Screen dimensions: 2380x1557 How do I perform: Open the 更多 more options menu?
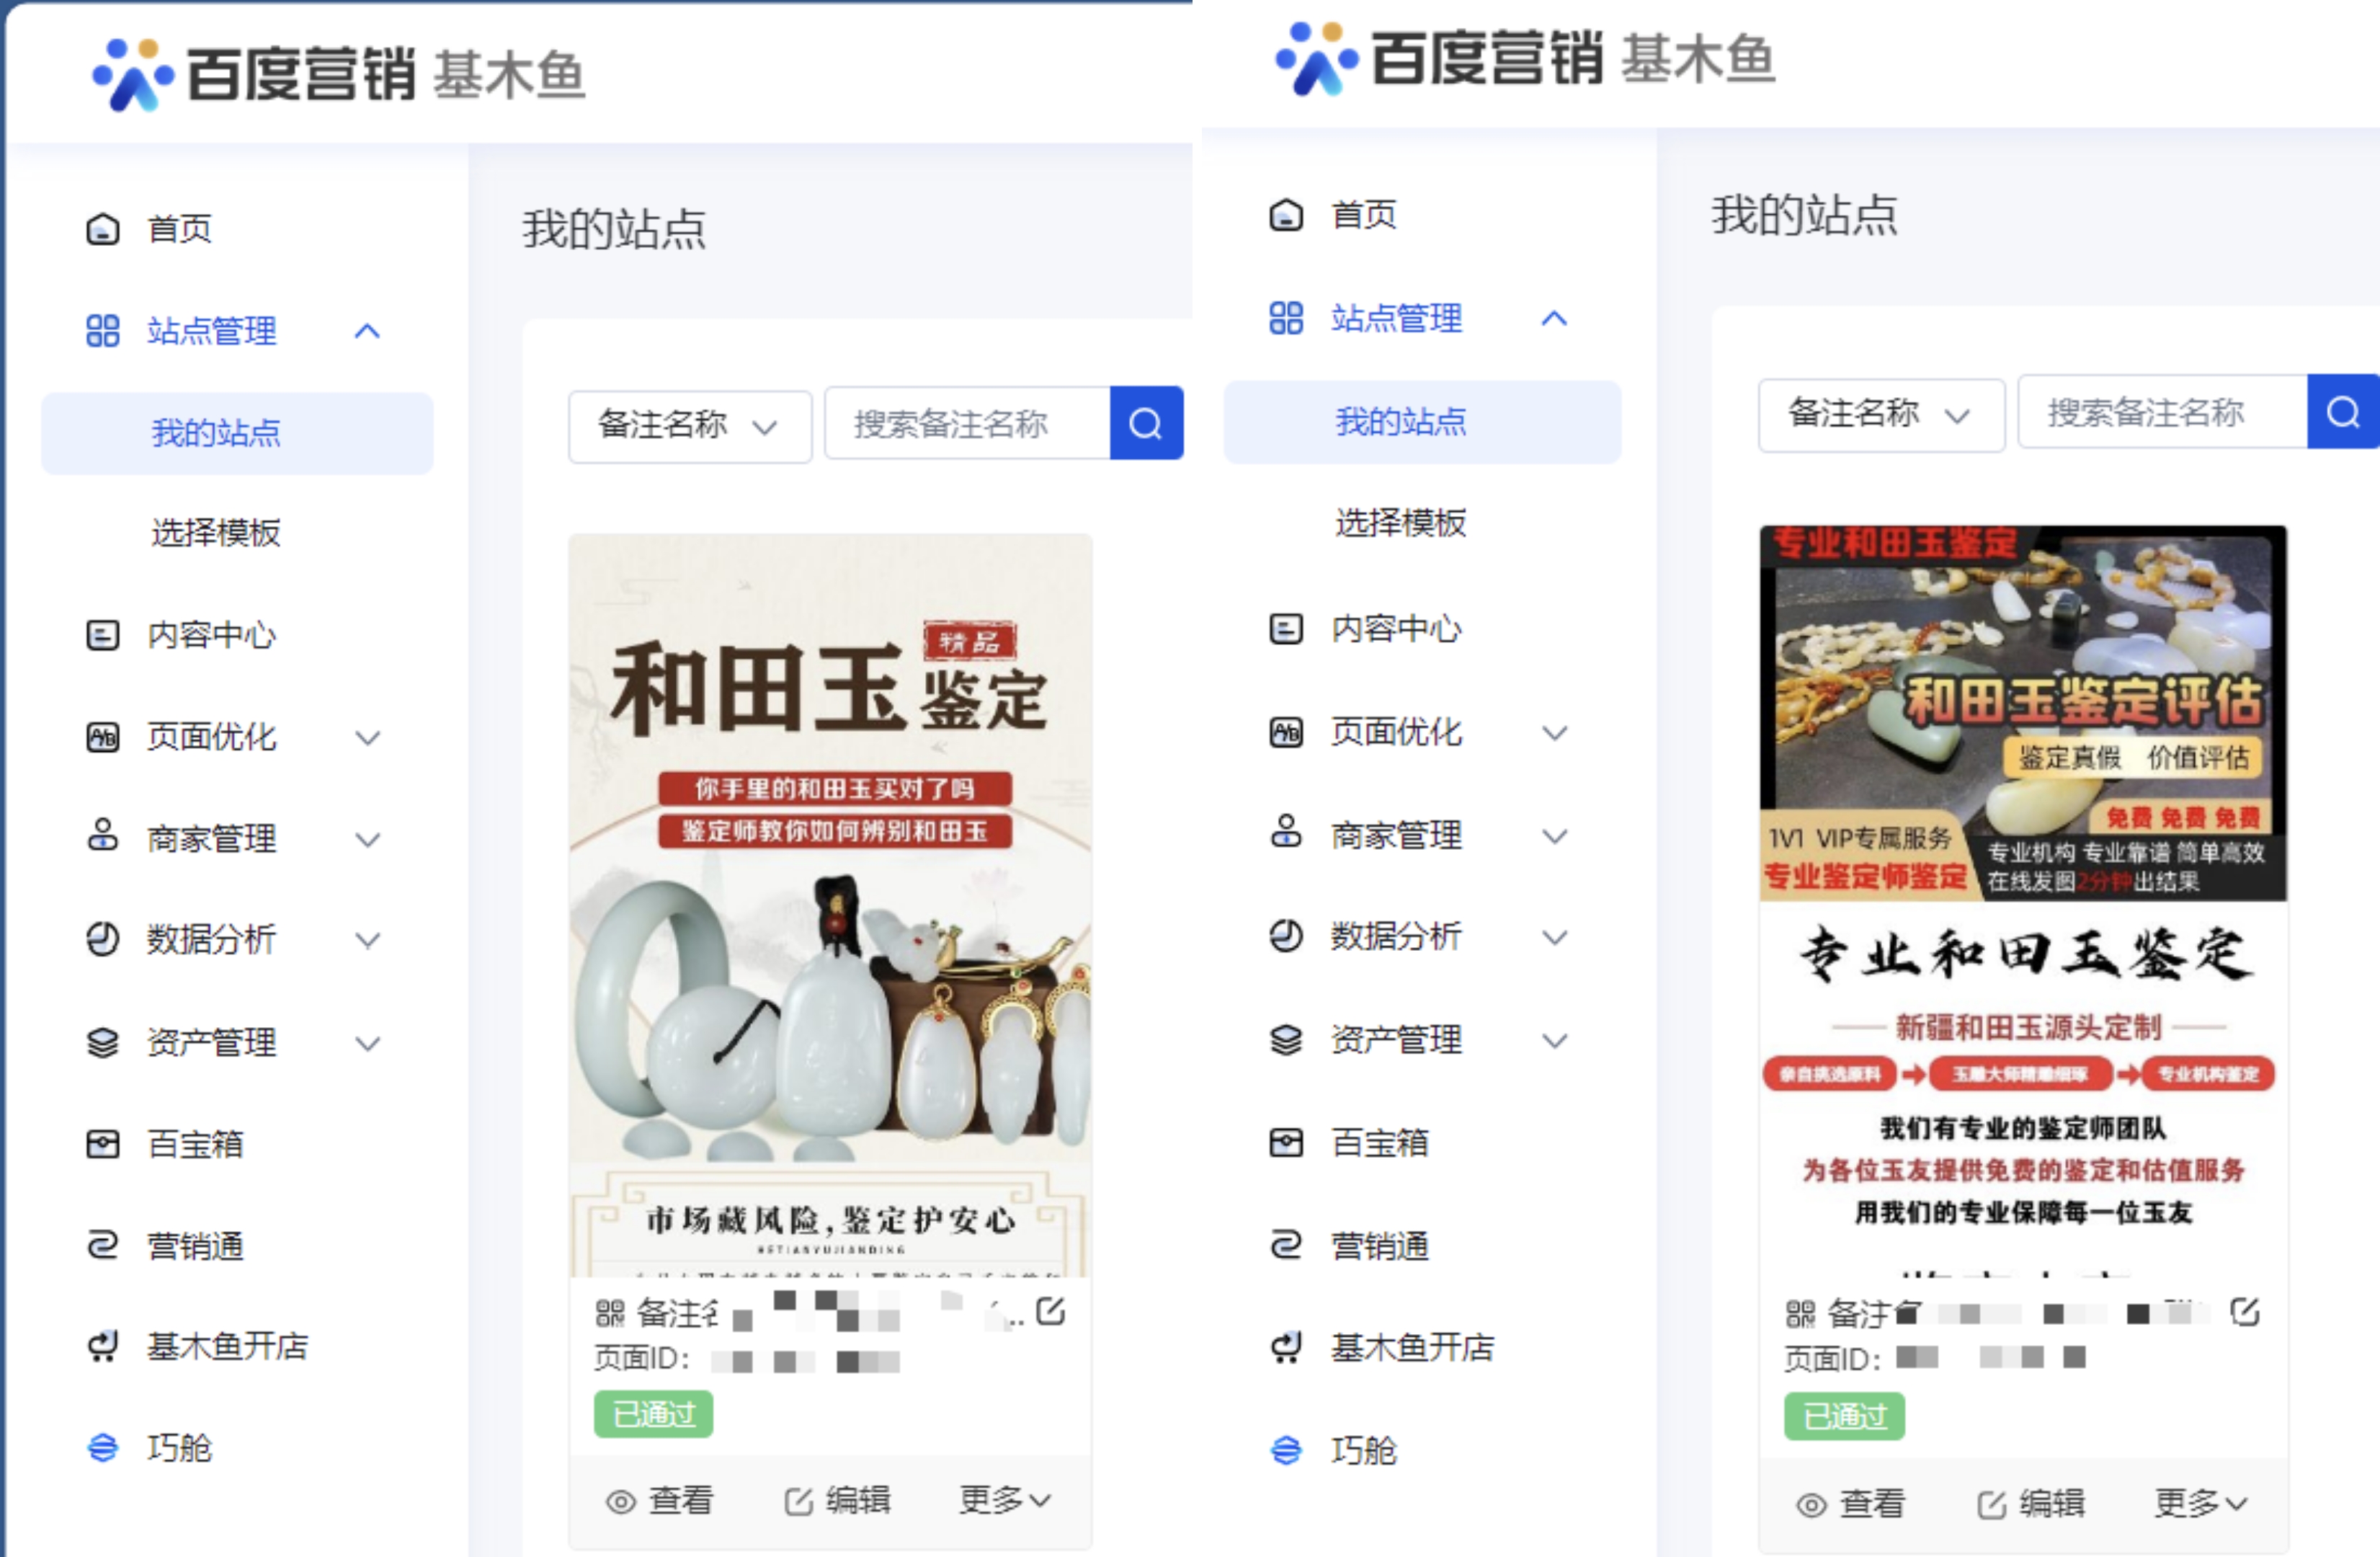point(1004,1500)
